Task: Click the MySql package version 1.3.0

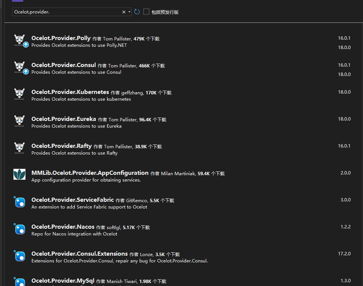Action: [x=346, y=281]
